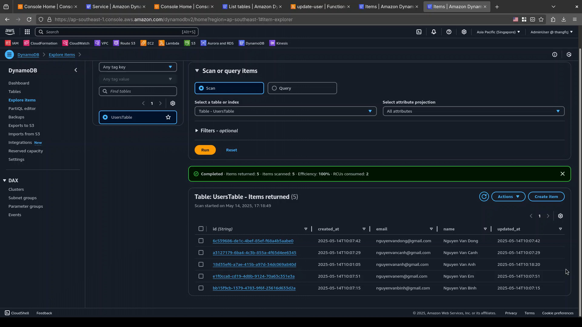
Task: Open the VPC shortcut
Action: [101, 43]
